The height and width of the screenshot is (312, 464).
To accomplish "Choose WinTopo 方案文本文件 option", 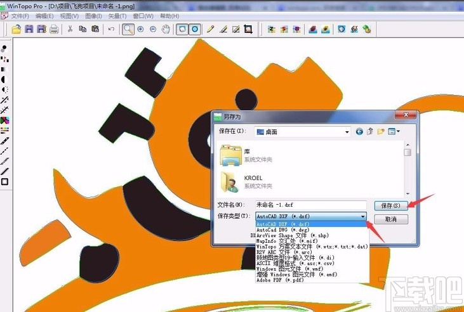I will point(312,247).
